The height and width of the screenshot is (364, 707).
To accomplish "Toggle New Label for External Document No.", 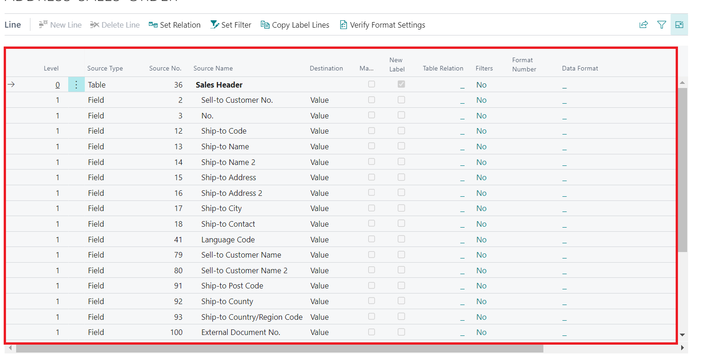I will tap(401, 332).
